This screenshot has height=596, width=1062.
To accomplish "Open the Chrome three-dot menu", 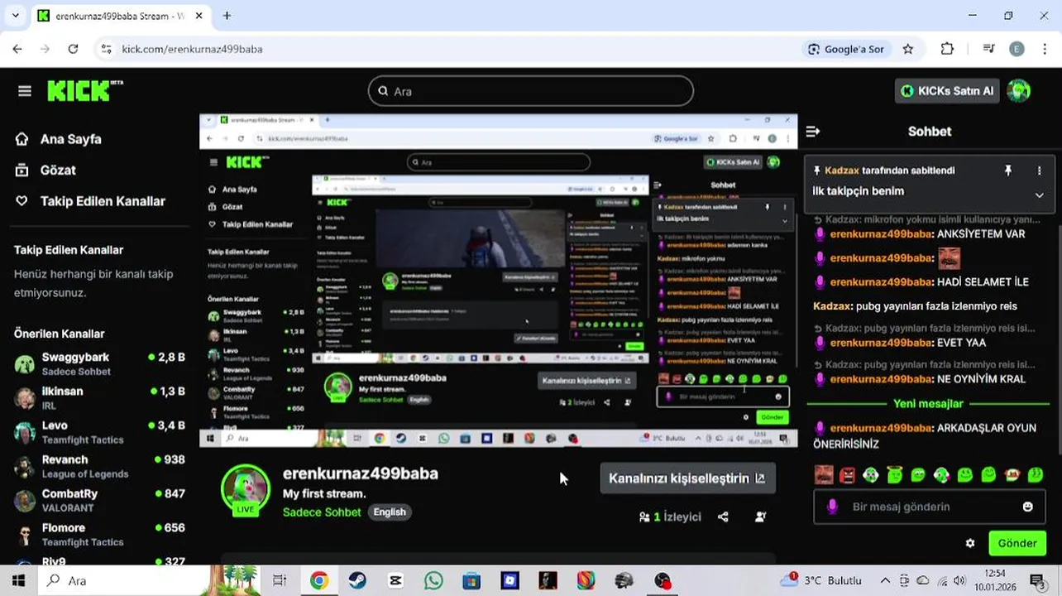I will coord(1045,49).
